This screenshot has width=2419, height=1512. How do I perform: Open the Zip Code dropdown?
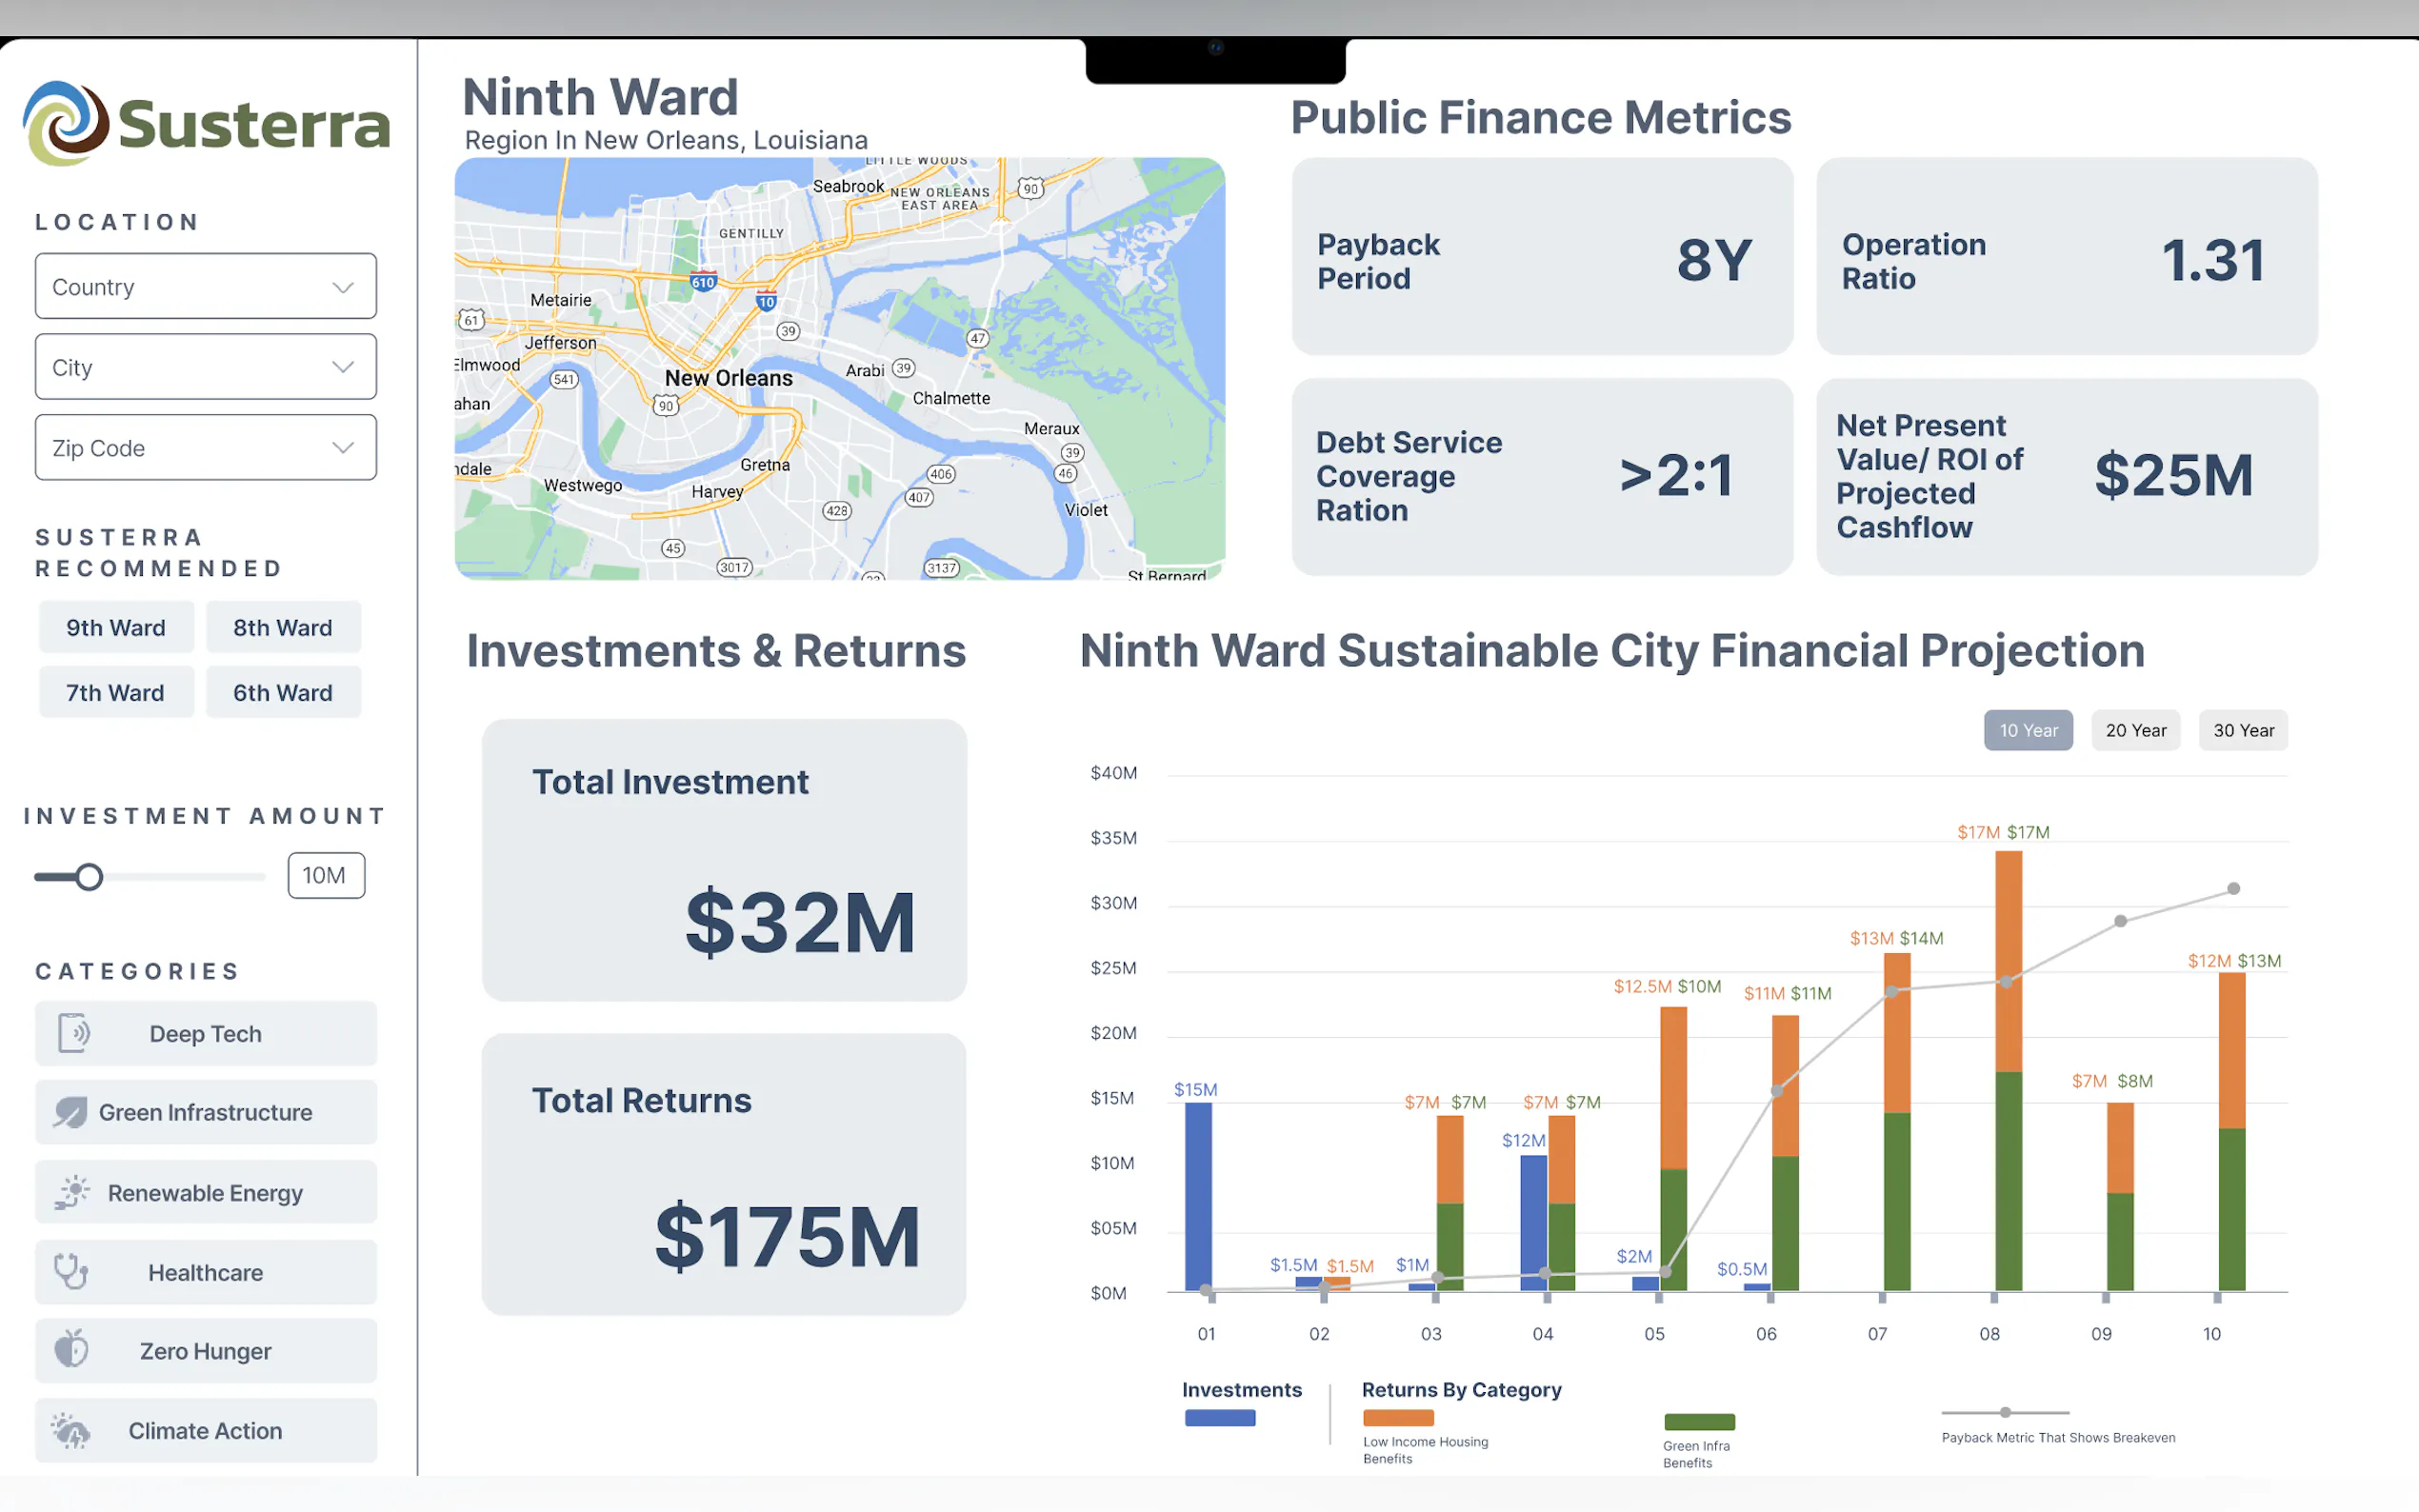pyautogui.click(x=206, y=448)
